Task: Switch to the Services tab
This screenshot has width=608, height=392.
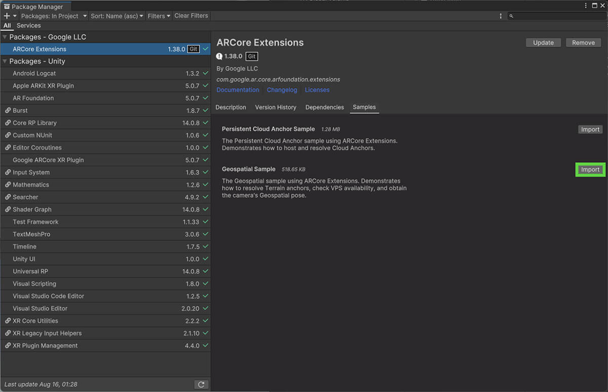Action: 29,25
